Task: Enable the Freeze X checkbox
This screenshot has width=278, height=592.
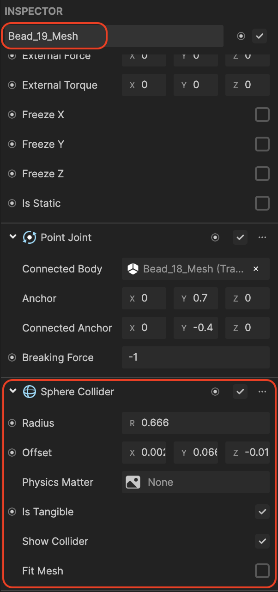Action: point(262,115)
